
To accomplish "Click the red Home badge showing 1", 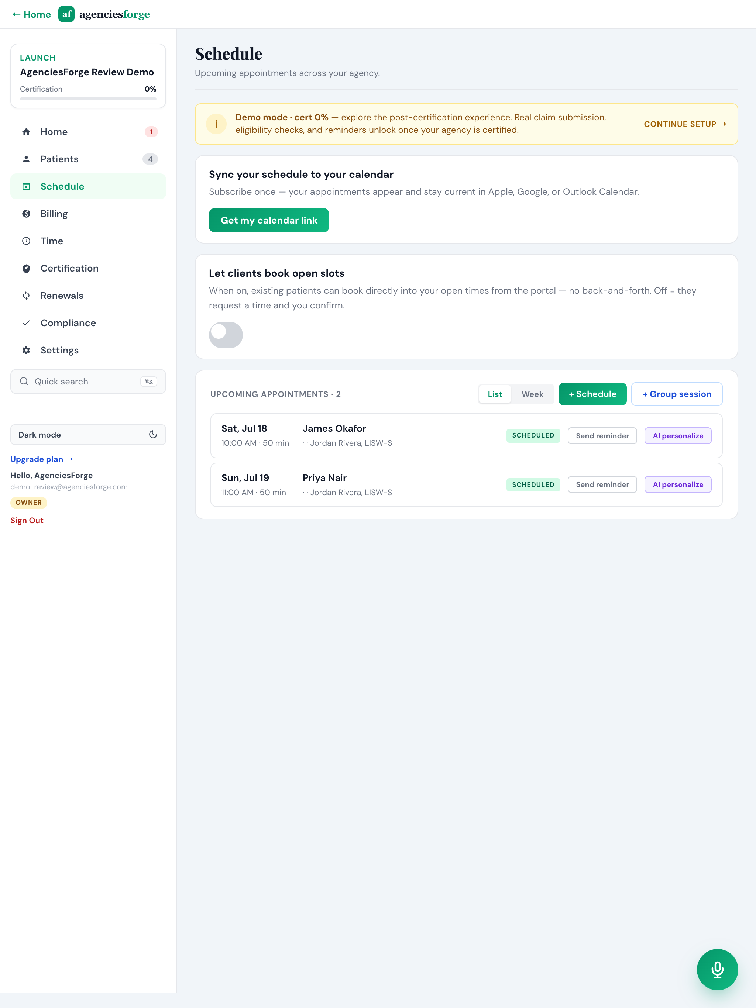I will (151, 132).
